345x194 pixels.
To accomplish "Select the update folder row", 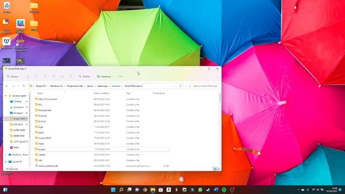I will tap(102, 155).
